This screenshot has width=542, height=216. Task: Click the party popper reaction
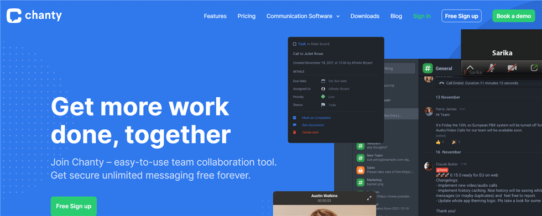[x=454, y=142]
